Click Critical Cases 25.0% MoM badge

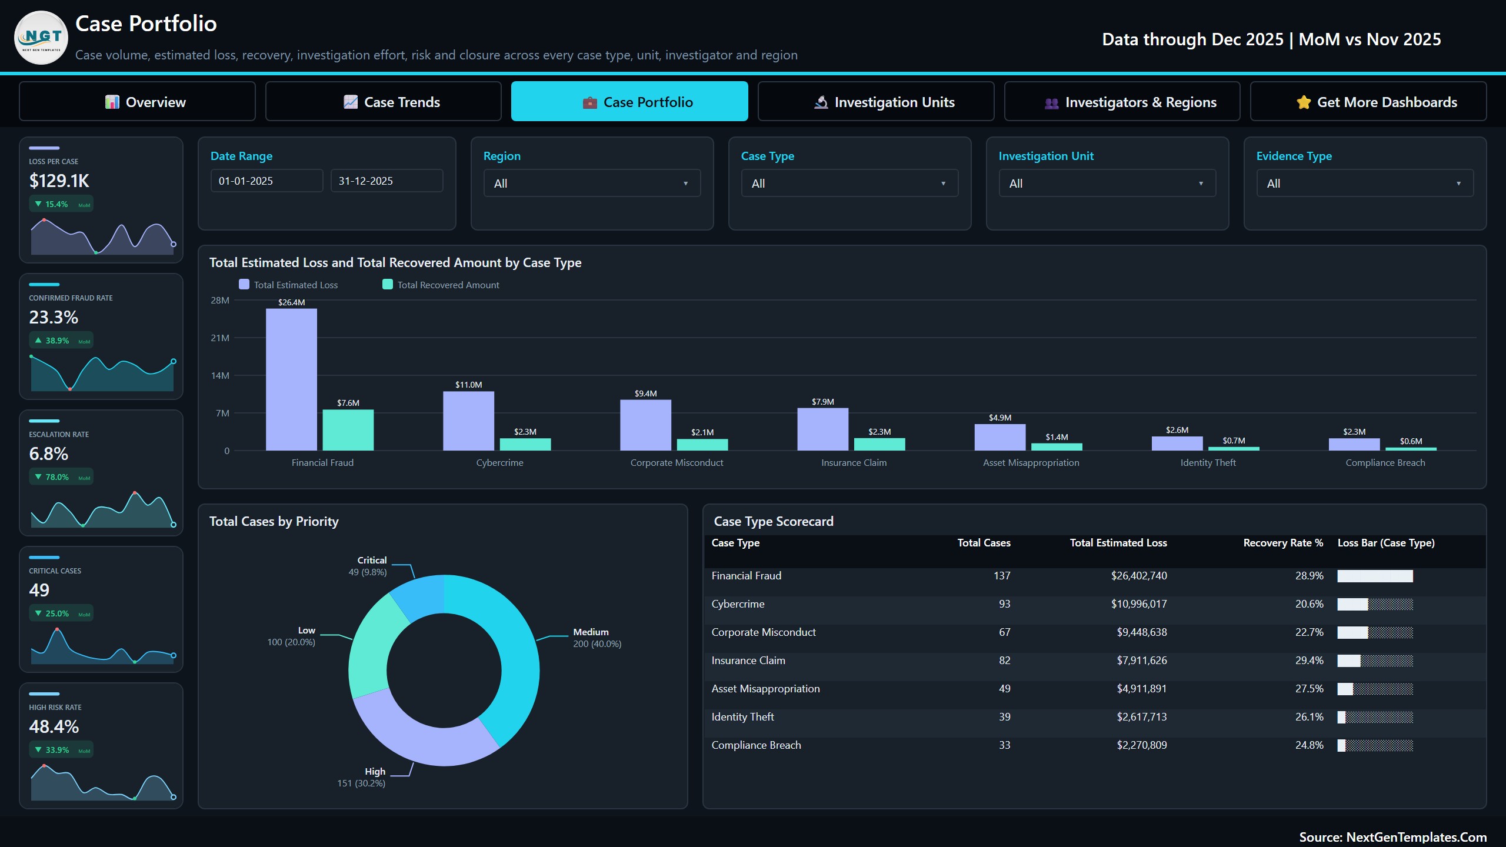[x=61, y=613]
